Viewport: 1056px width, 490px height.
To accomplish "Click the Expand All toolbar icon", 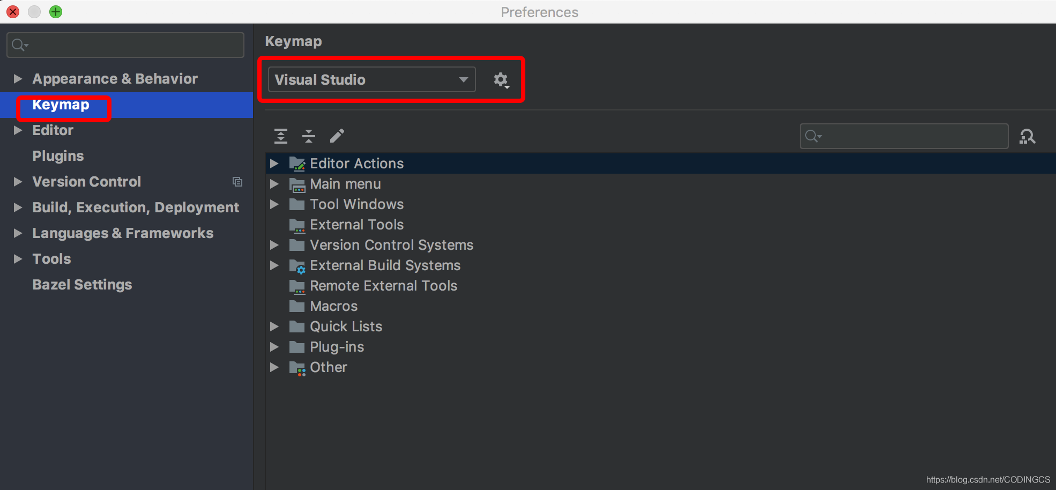I will (x=281, y=136).
